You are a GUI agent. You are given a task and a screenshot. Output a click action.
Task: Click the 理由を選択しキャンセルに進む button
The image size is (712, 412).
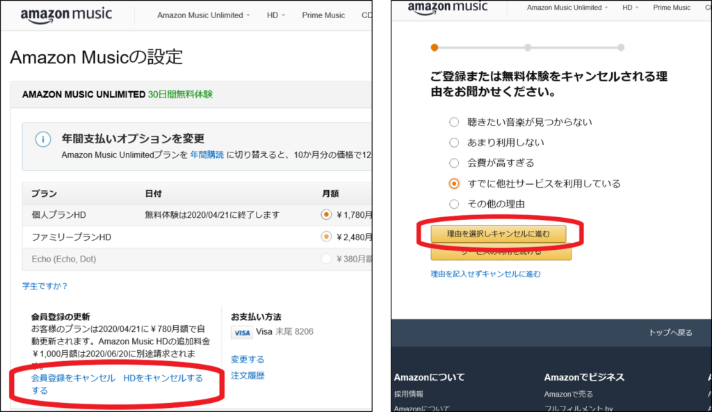point(498,234)
